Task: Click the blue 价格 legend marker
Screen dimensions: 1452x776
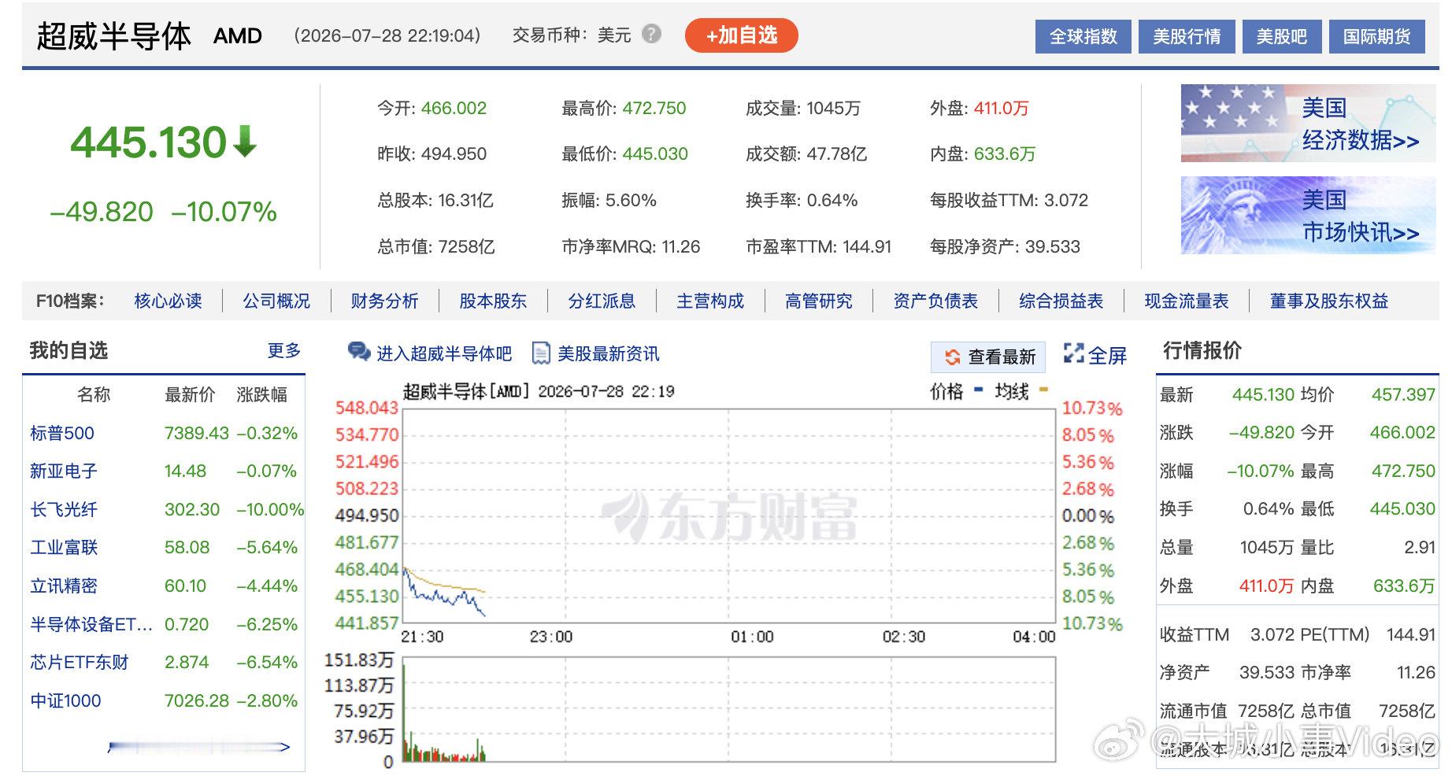Action: point(978,389)
